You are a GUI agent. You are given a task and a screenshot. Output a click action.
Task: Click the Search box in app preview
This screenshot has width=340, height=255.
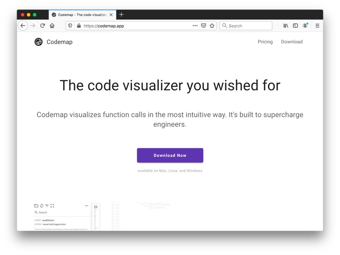62,212
